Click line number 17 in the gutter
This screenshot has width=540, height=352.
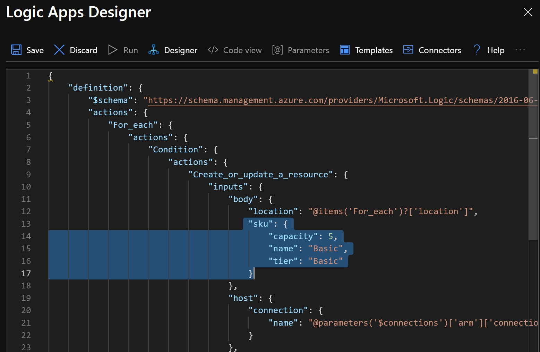point(26,273)
